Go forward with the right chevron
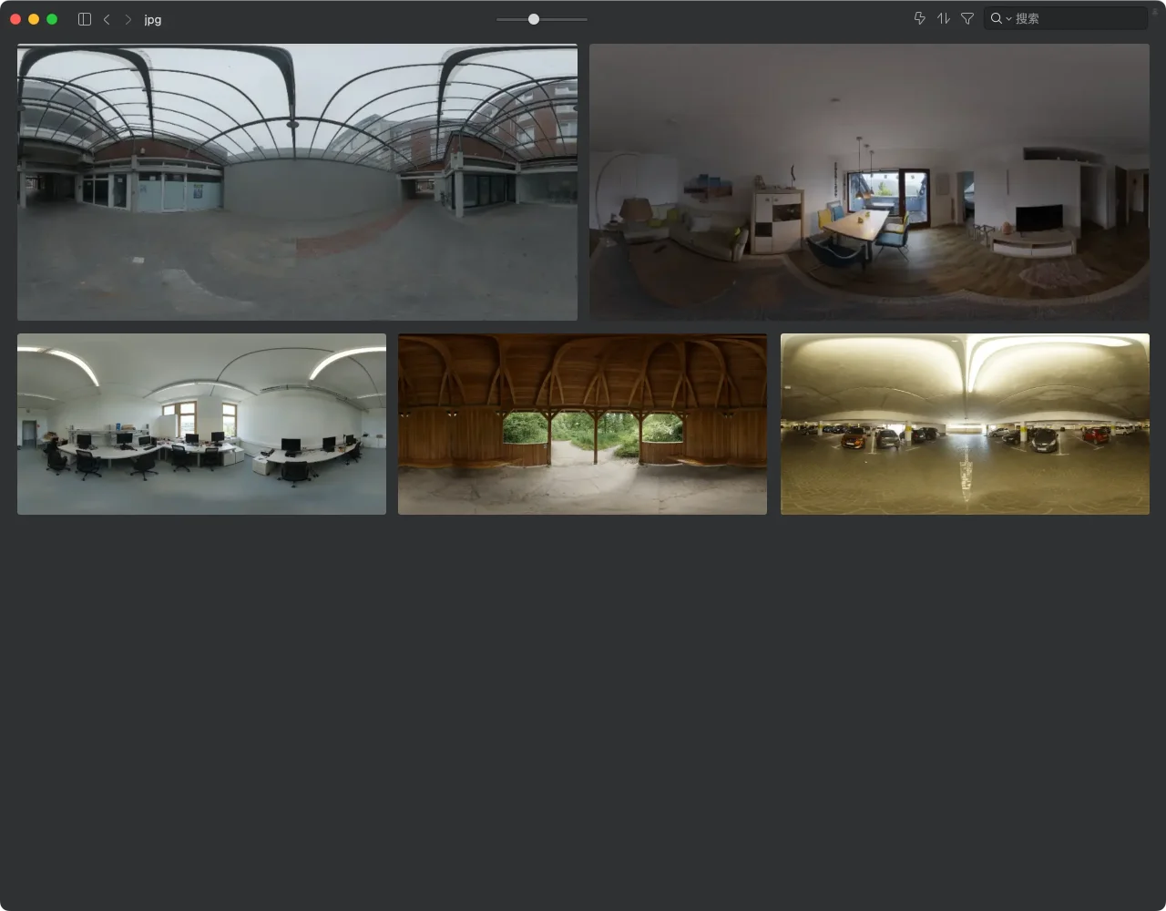1166x911 pixels. tap(128, 19)
